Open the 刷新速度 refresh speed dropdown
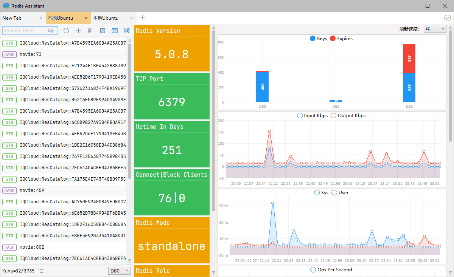Viewport: 454px width, 277px height. point(435,29)
